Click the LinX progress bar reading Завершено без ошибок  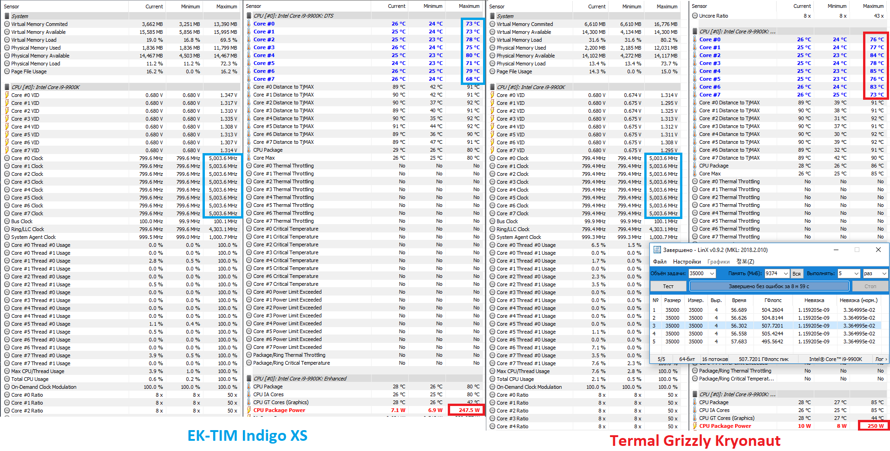(x=769, y=286)
